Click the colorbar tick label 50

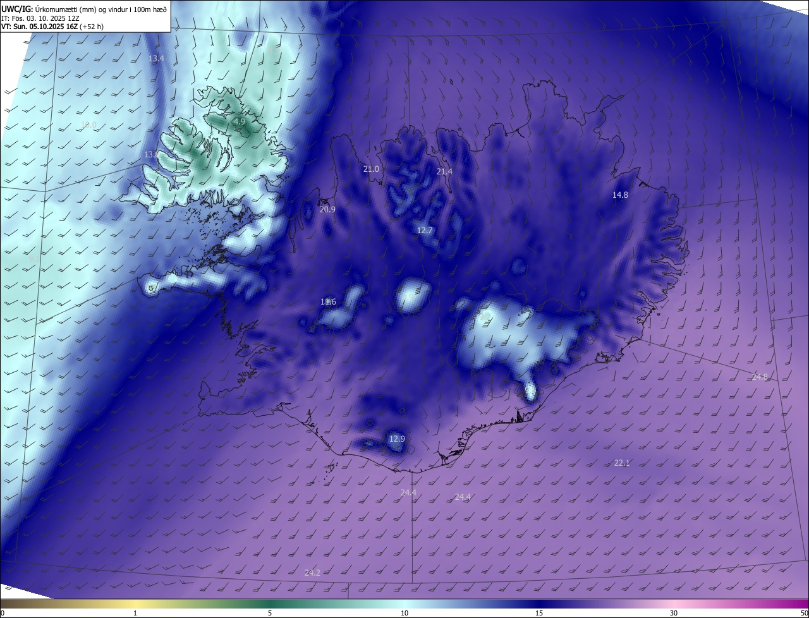[804, 614]
